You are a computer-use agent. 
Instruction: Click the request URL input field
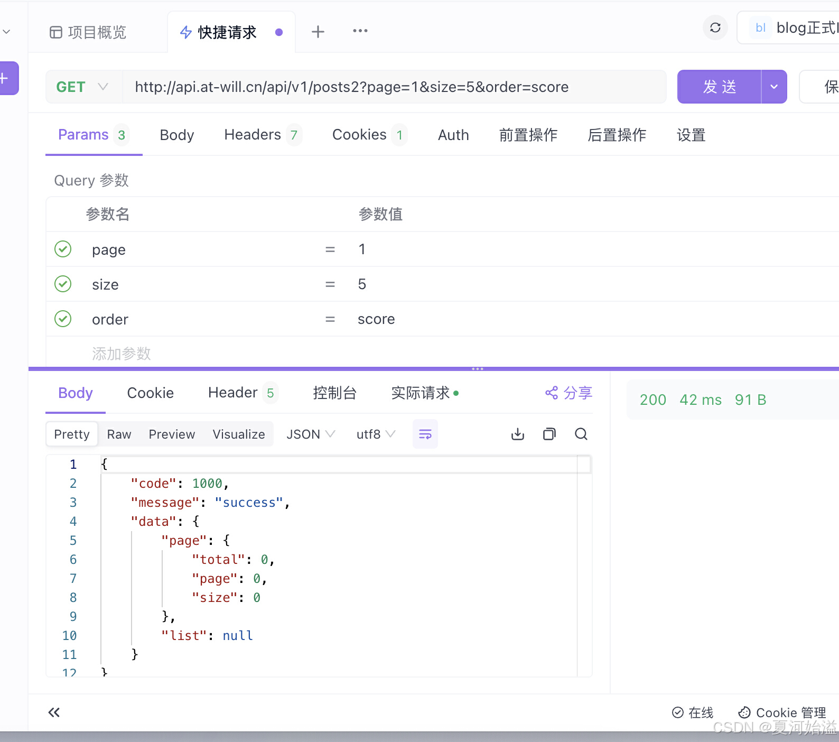394,87
